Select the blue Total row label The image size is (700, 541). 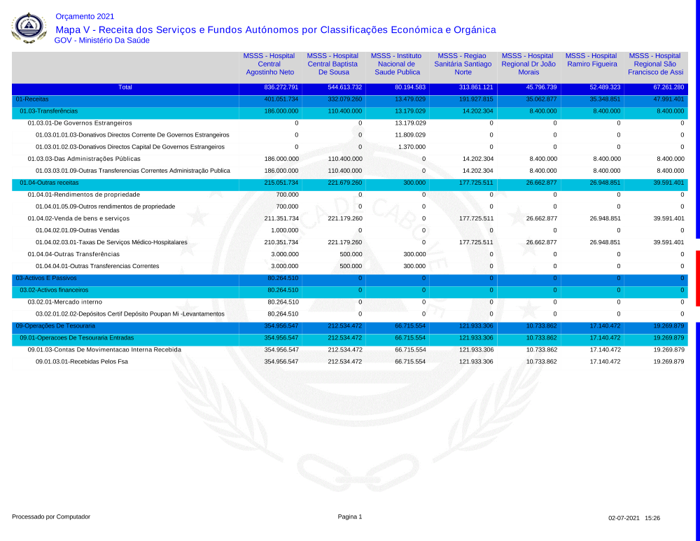coord(125,87)
